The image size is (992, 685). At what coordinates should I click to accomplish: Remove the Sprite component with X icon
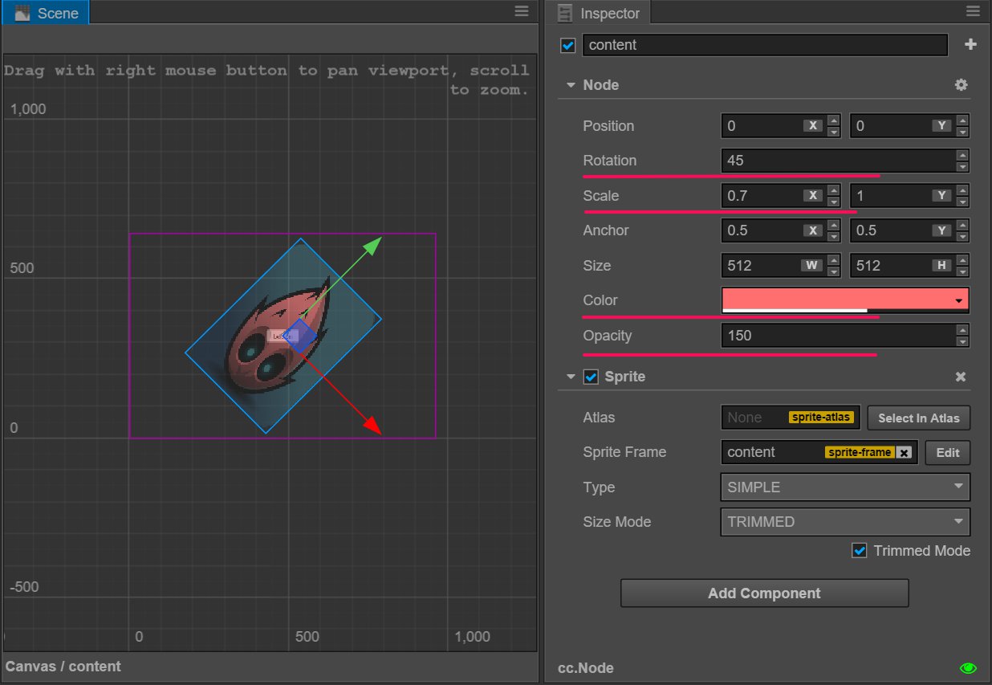pos(961,377)
